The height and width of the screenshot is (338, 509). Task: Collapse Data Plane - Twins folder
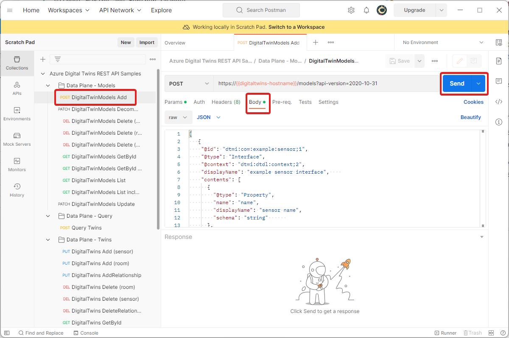coord(48,240)
